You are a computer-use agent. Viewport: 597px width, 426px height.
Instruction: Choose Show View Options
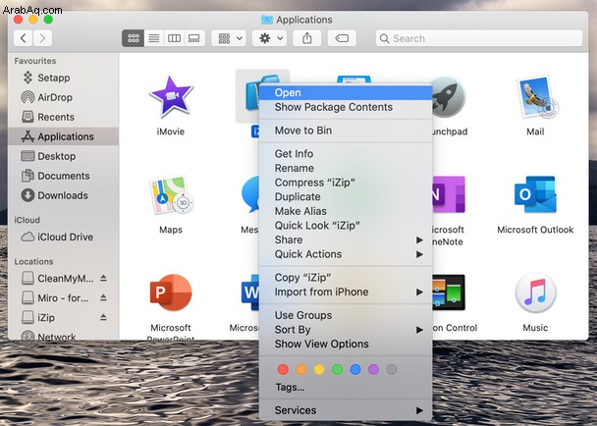coord(346,344)
